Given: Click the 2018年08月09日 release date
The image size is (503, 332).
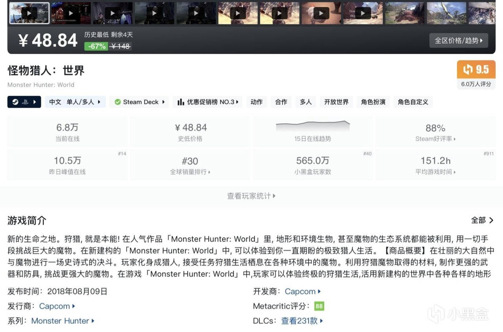Looking at the screenshot, I should click(x=77, y=292).
